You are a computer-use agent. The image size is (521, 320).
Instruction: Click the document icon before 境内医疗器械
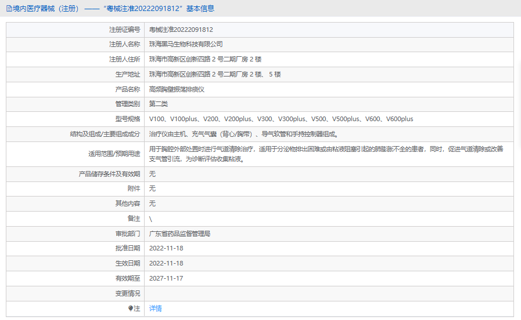click(9, 9)
